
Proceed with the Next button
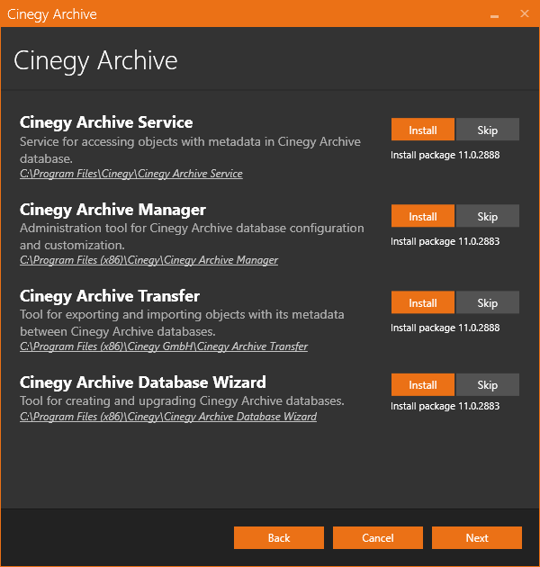[x=477, y=537]
